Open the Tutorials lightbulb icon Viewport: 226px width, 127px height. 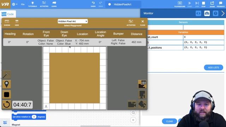coord(32,4)
